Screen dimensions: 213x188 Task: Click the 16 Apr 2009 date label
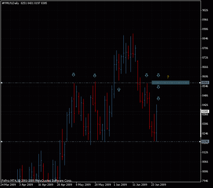pos(46,185)
